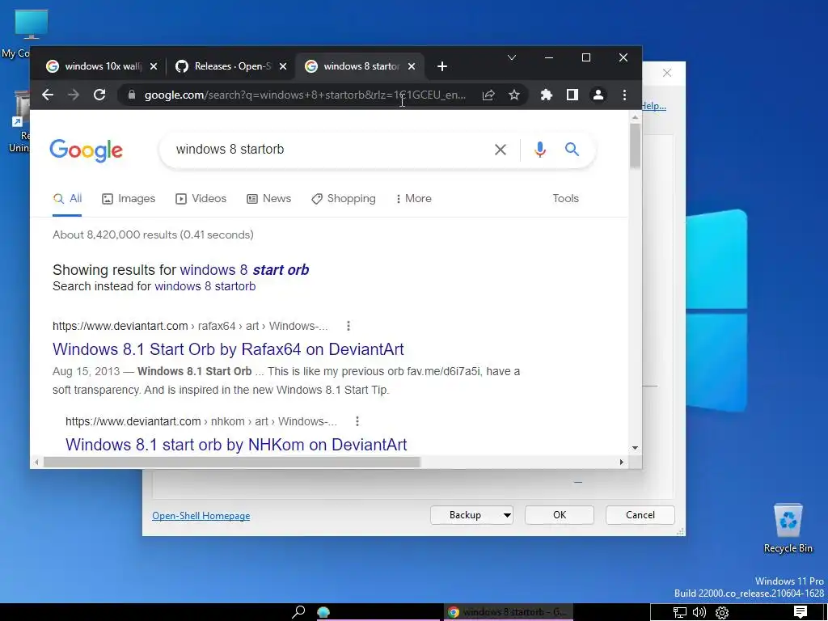Click the scroll left arrow in Chrome

click(36, 462)
